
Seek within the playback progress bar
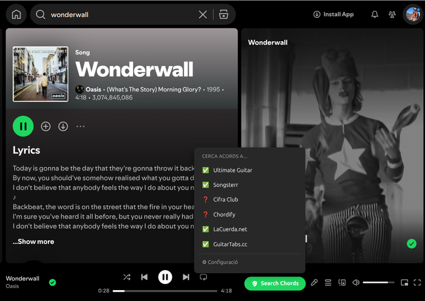tap(165, 291)
